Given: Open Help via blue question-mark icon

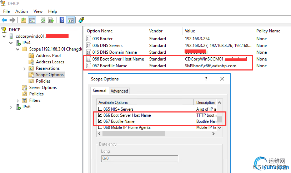Looking at the screenshot, I should 62,20.
